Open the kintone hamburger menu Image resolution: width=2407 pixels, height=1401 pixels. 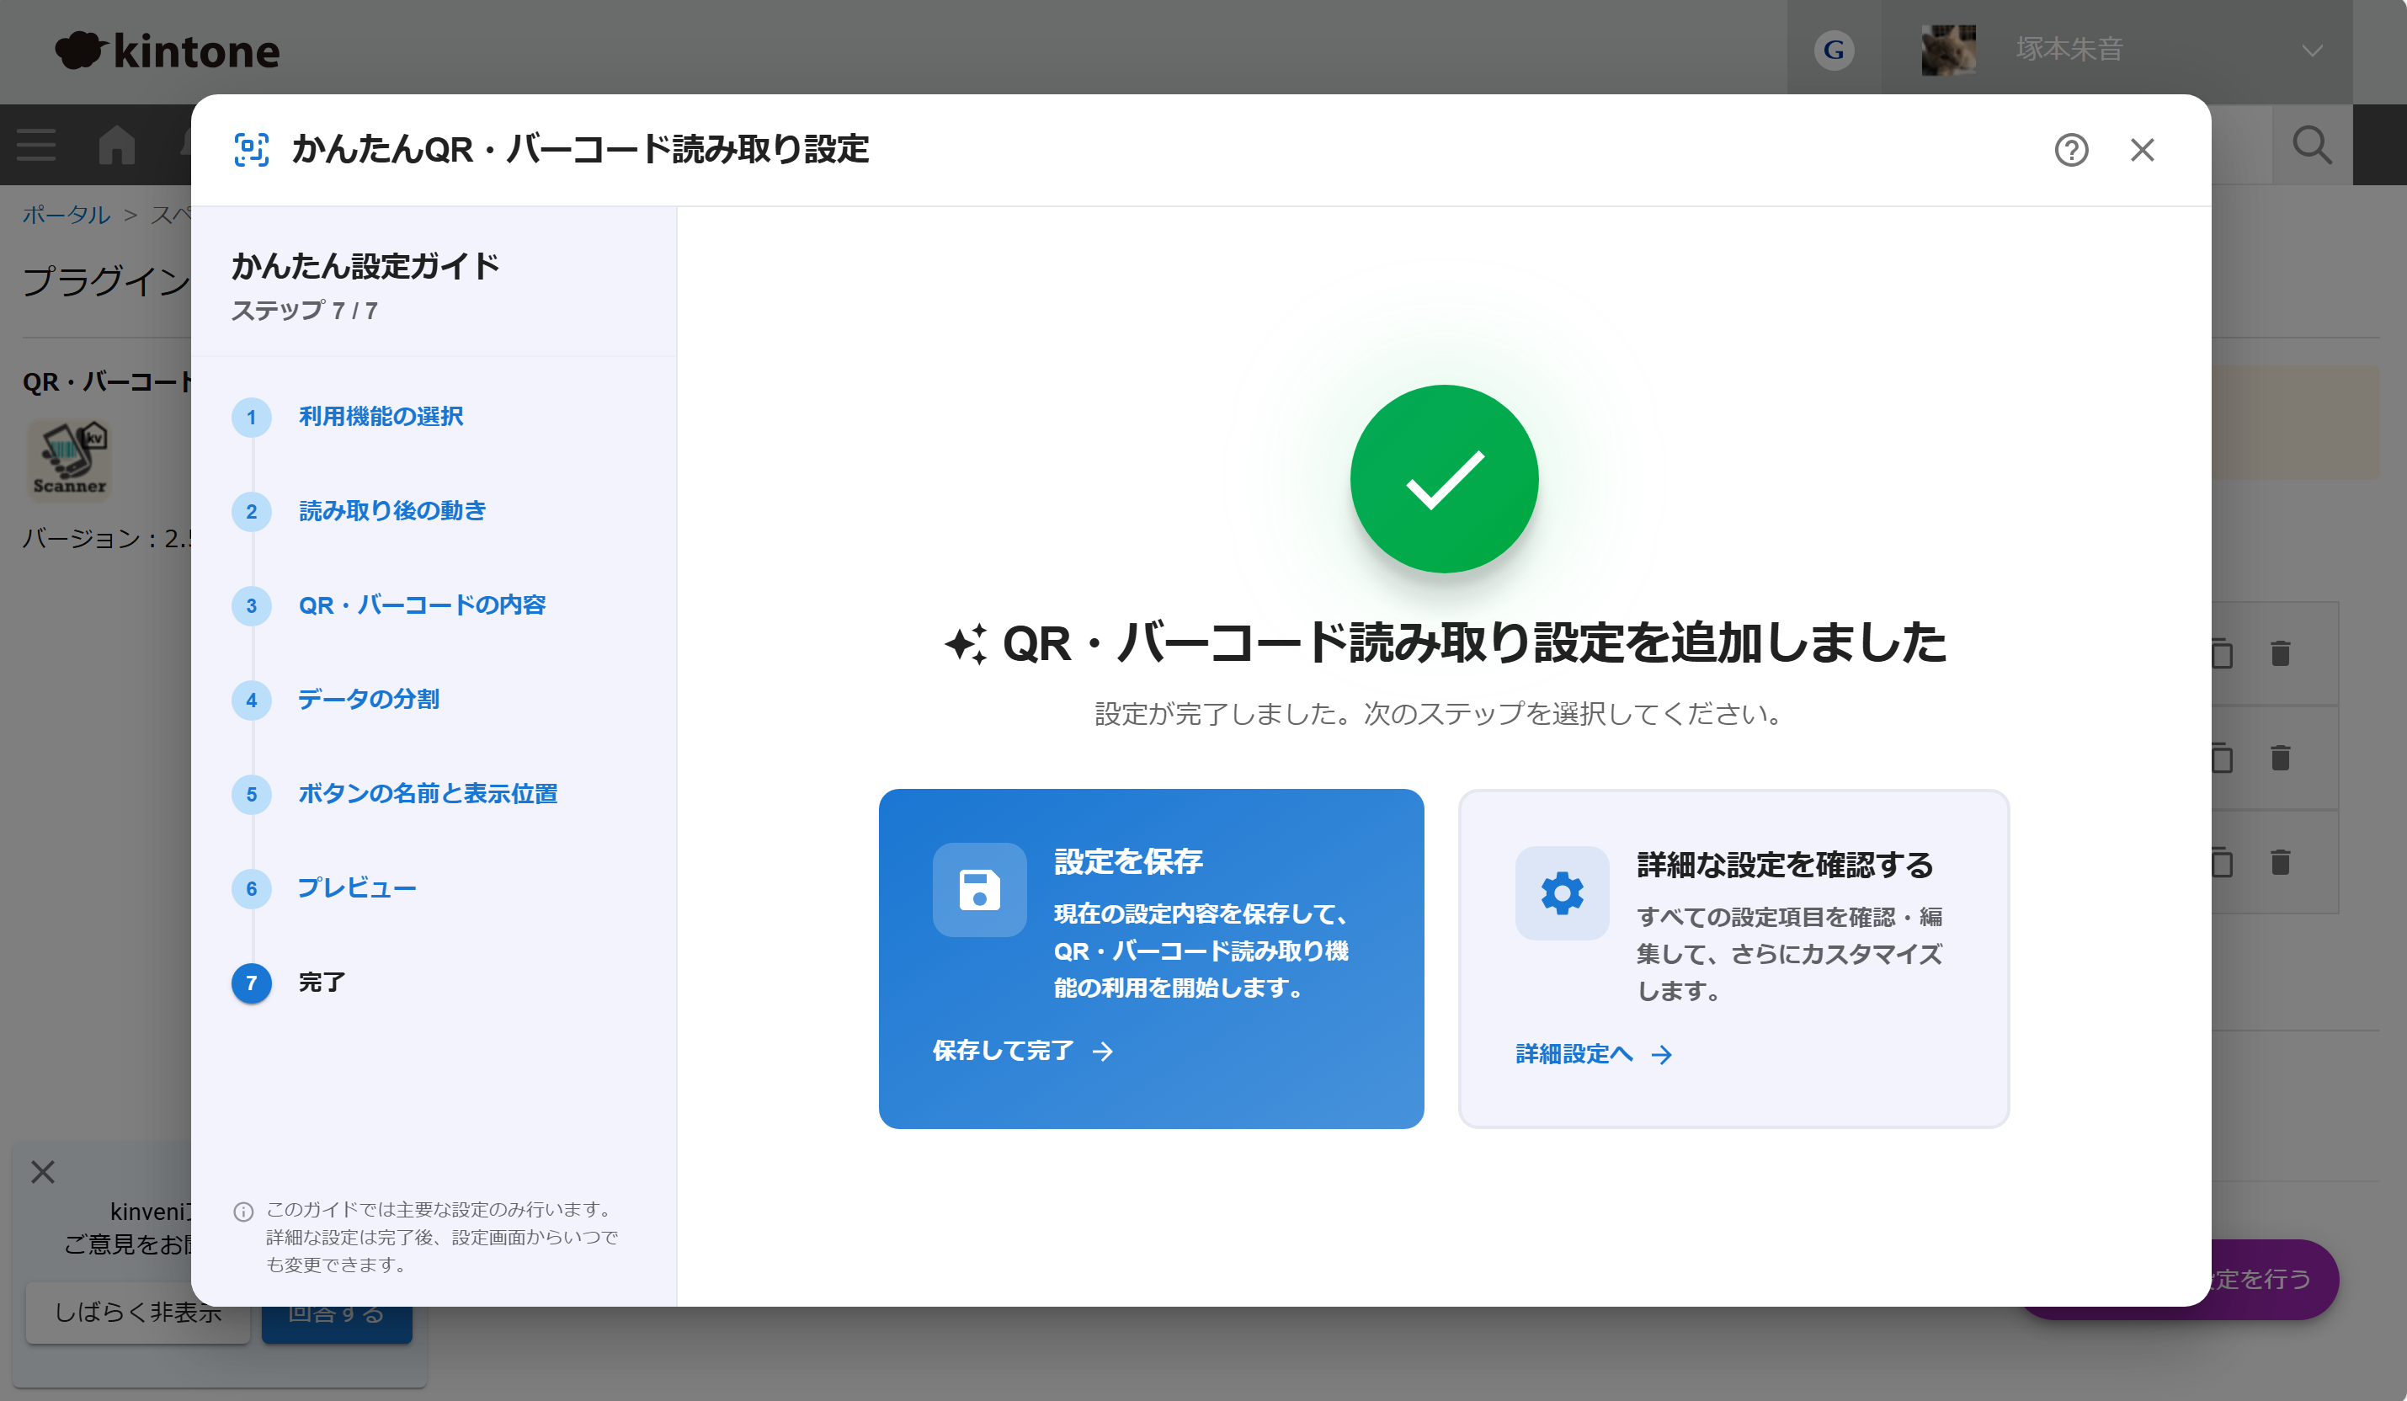click(36, 144)
